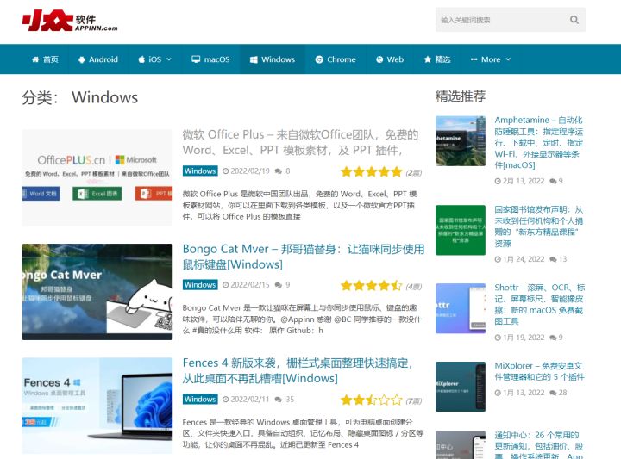621x459 pixels.
Task: Open the Amphetamine sidebar thumbnail
Action: click(461, 140)
